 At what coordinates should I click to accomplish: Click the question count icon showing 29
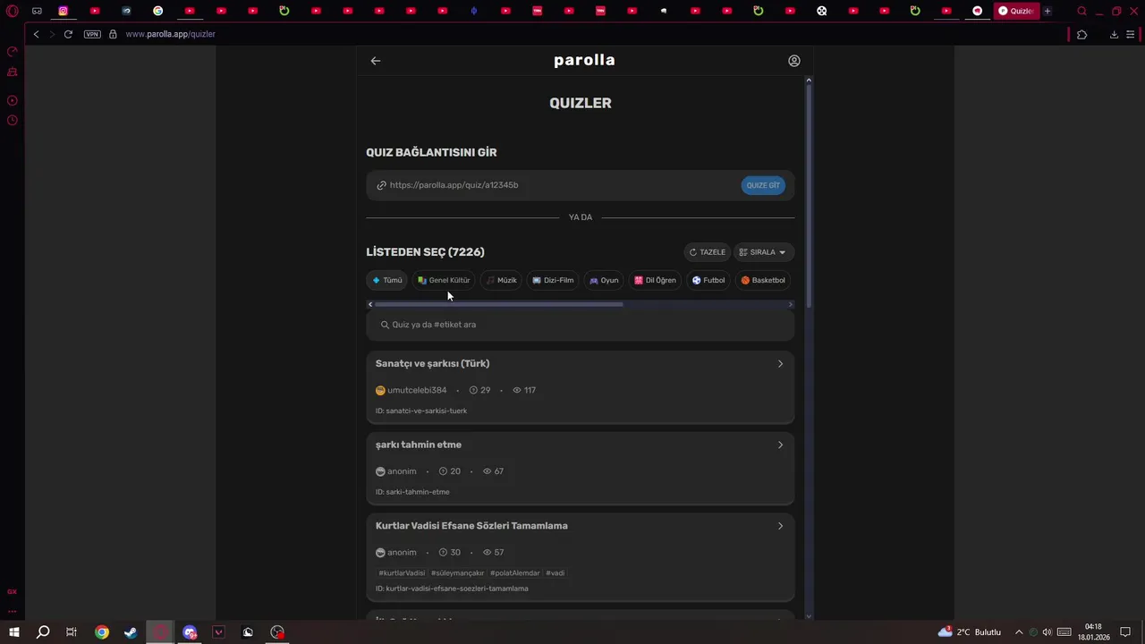473,391
